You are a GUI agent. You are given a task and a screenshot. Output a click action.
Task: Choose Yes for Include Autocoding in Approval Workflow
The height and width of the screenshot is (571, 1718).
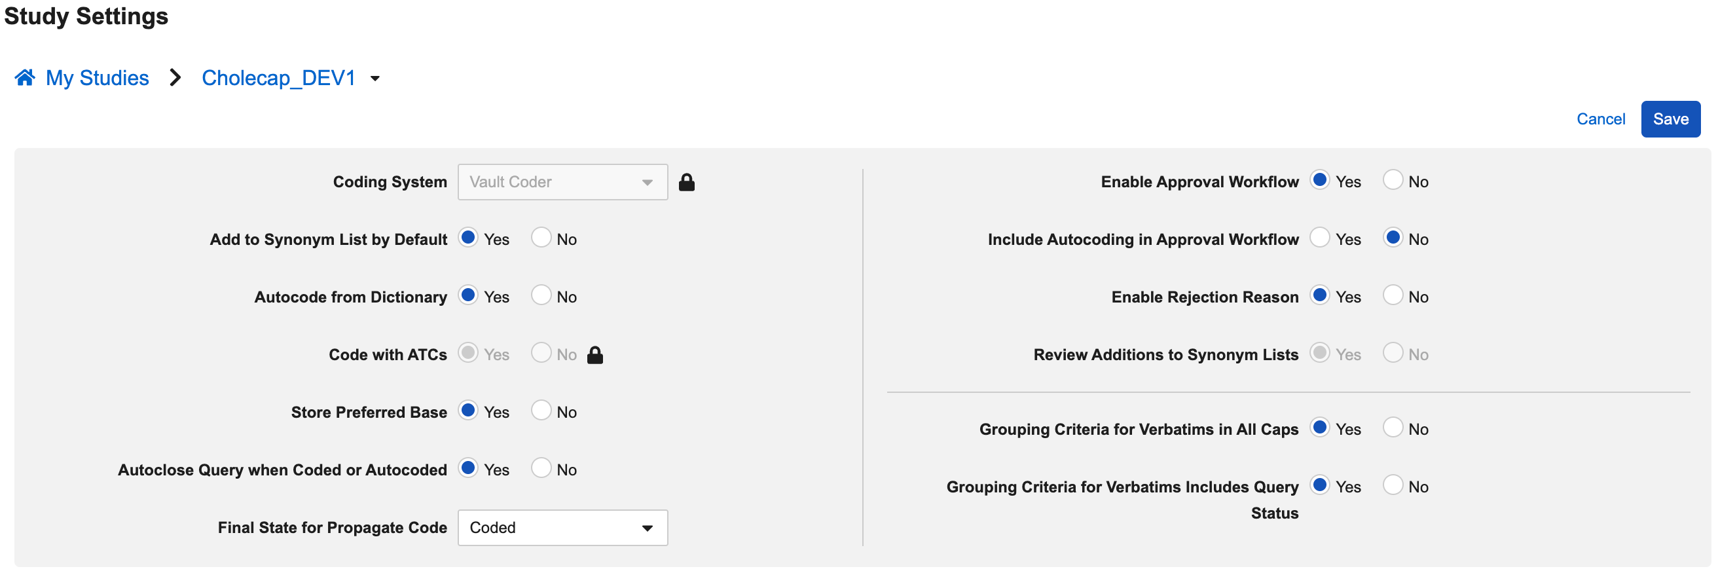[1319, 238]
